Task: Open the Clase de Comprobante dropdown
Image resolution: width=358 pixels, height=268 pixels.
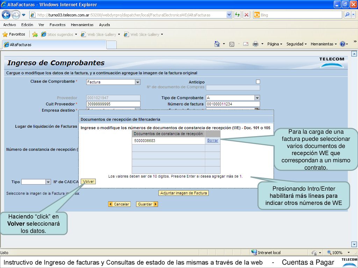Action: pos(138,82)
